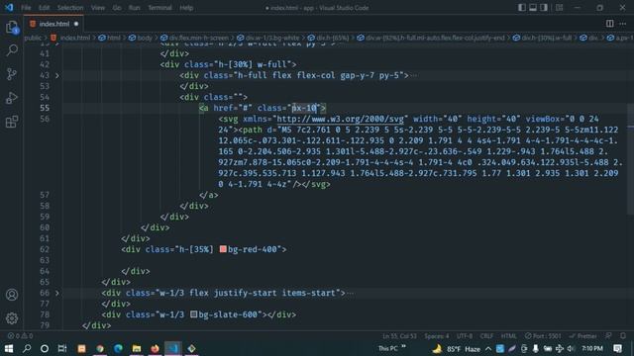634x356 pixels.
Task: Toggle Panel layout icon in title bar
Action: (533, 7)
